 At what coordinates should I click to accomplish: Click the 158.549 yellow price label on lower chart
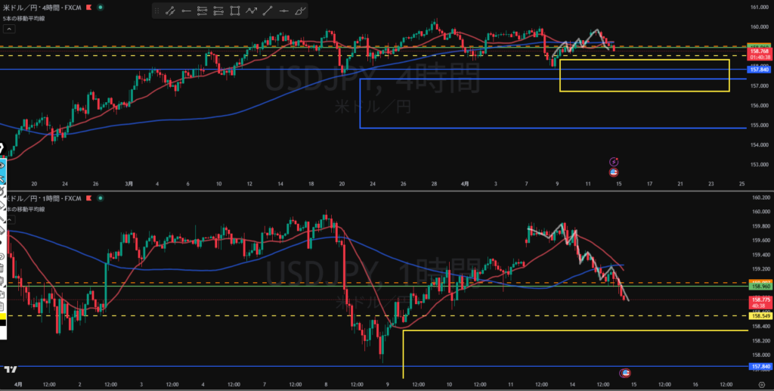[x=758, y=315]
